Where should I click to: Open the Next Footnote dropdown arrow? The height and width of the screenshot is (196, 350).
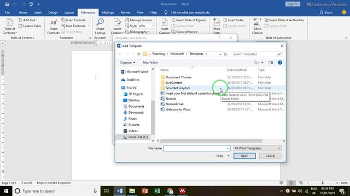[89, 26]
